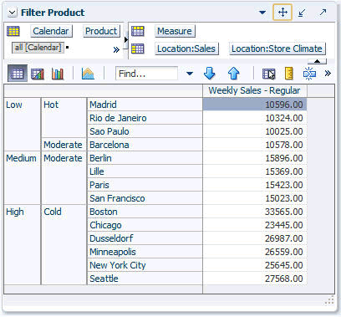Click the maximize diagonal arrow icon
The image size is (341, 317).
click(323, 12)
